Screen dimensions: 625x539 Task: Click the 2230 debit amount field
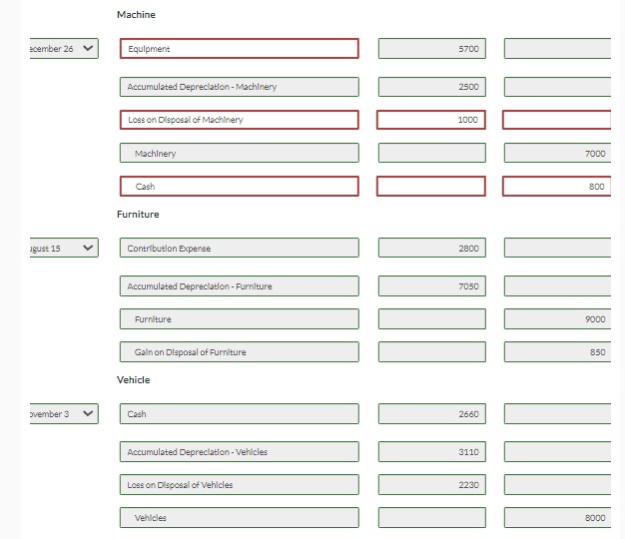pyautogui.click(x=432, y=485)
